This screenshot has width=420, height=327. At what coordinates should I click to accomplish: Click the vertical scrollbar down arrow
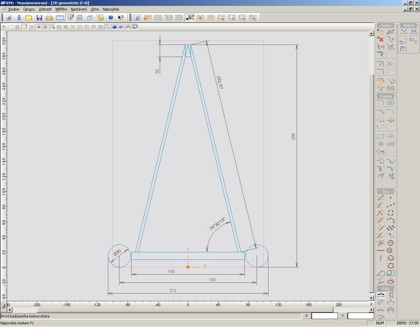coord(371,298)
